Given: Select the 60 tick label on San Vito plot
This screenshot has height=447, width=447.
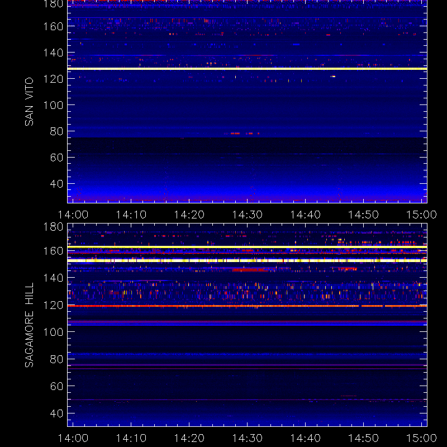Looking at the screenshot, I should (x=56, y=158).
